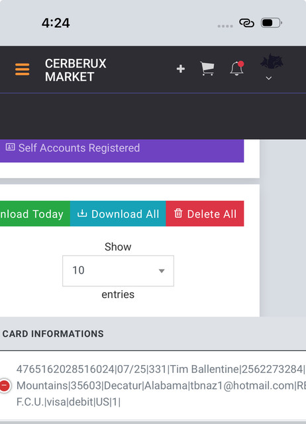Tap the 4:24 clock in status bar

[x=56, y=23]
